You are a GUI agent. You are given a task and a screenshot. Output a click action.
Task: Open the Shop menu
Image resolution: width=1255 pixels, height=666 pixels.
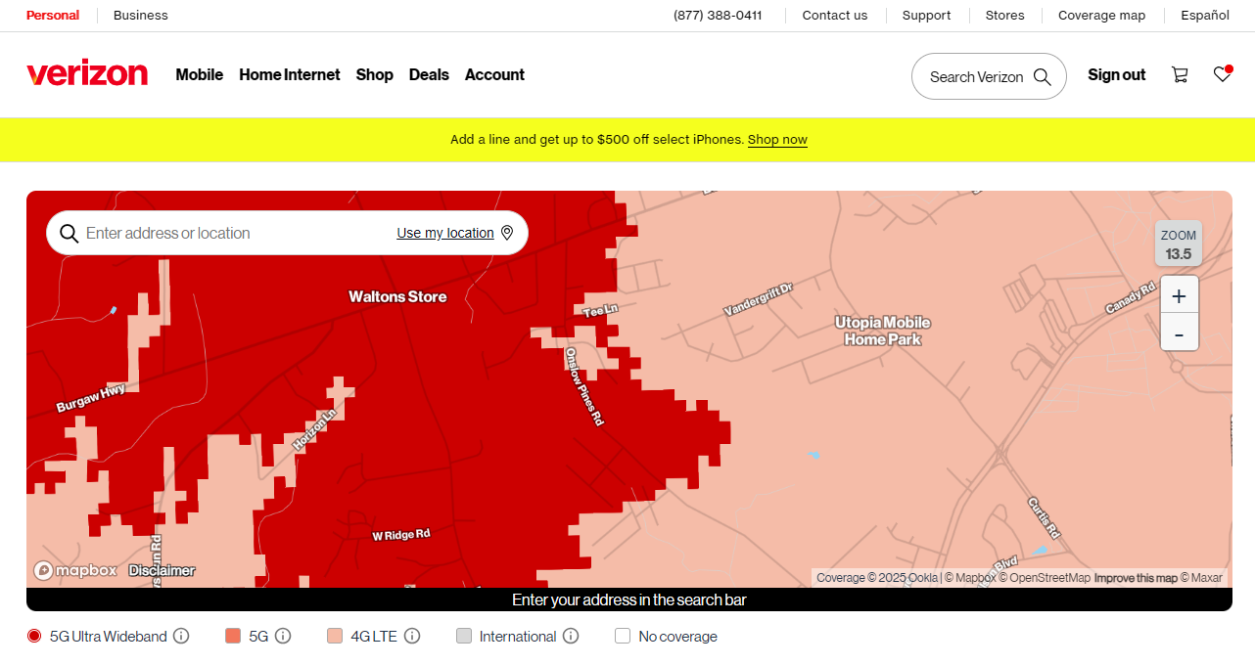coord(375,74)
